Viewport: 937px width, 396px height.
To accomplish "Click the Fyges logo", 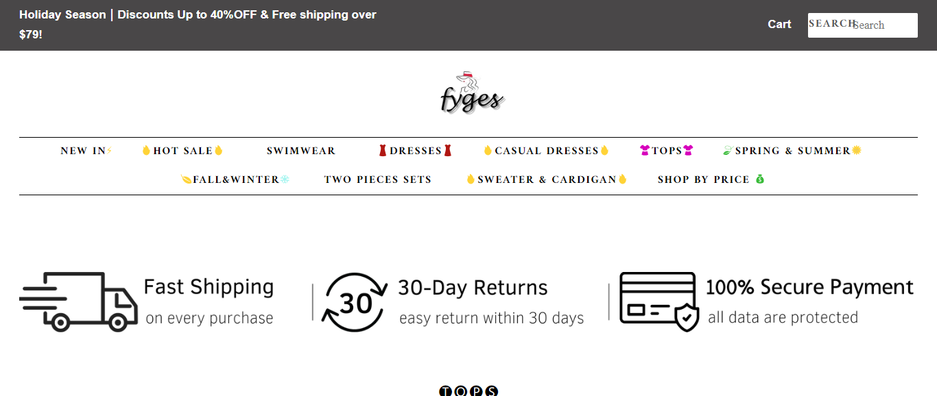I will click(x=472, y=93).
